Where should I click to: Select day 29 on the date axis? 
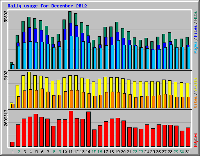(x=176, y=152)
